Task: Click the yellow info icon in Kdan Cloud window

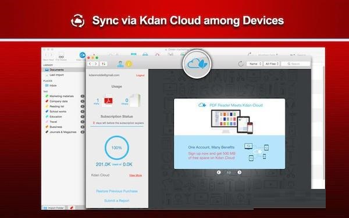Action: tap(129, 64)
